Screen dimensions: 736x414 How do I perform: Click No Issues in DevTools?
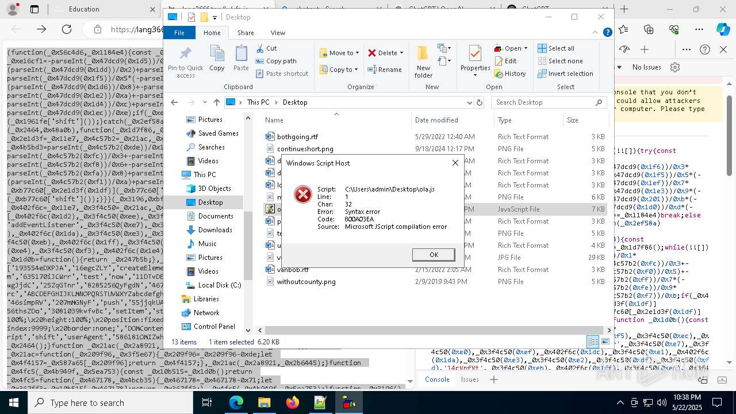(646, 67)
